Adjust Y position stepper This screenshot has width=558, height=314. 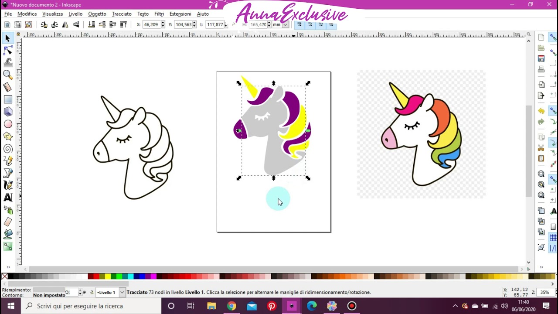[x=194, y=24]
